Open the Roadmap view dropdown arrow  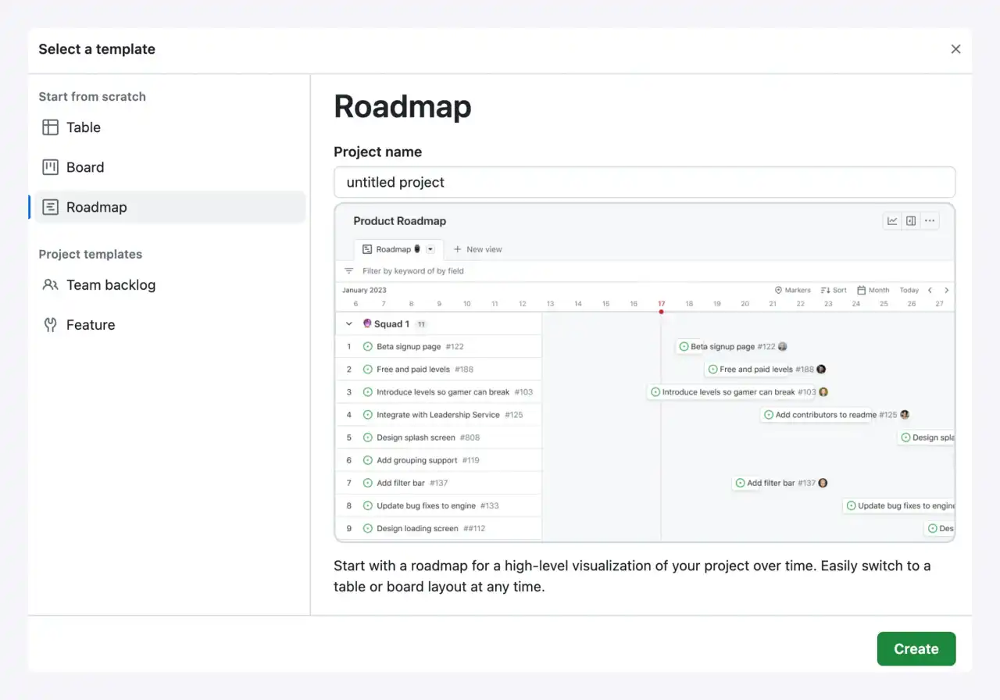428,248
